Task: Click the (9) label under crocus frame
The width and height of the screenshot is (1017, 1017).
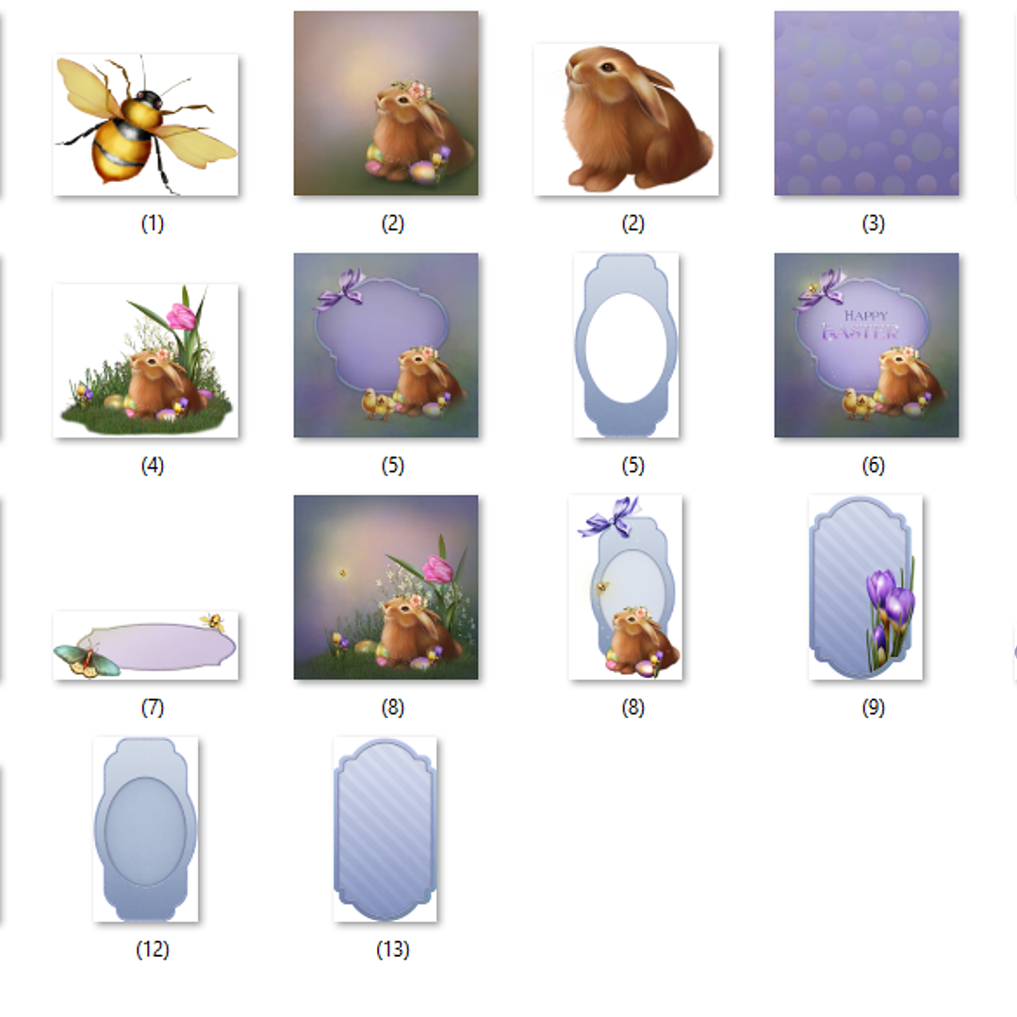Action: click(x=873, y=708)
